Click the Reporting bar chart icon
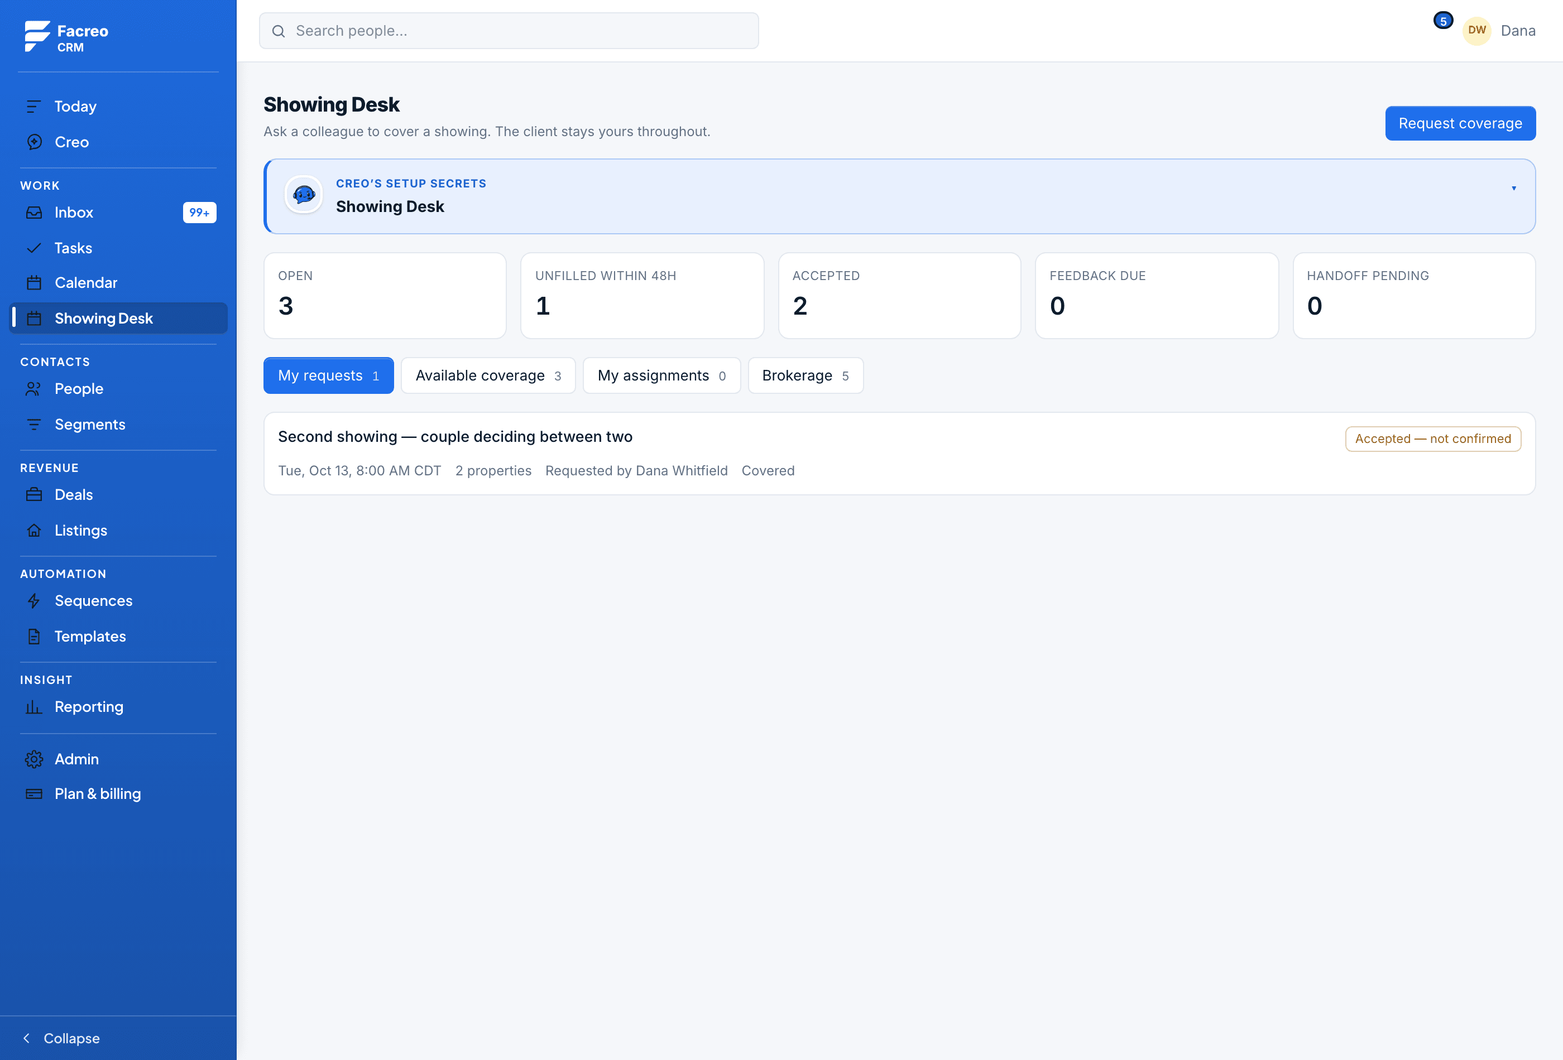This screenshot has width=1563, height=1060. [33, 708]
